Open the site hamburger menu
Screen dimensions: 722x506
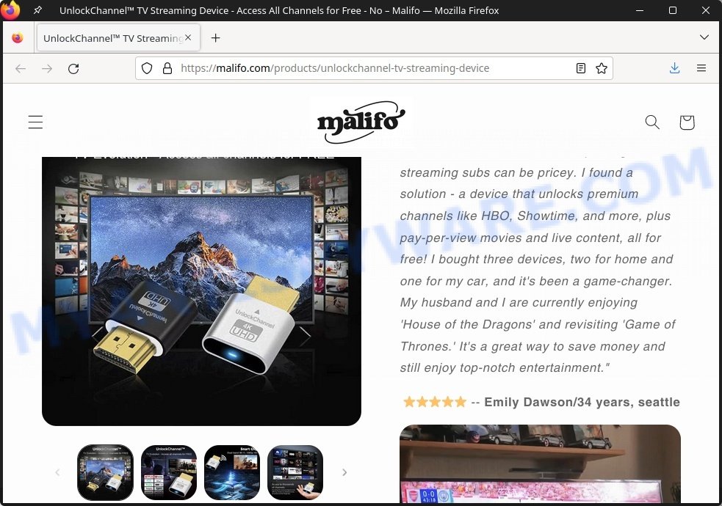(x=35, y=122)
